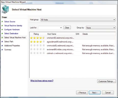
Task: Click the green bullet beside Virtual Machine Identity
Action: tap(2, 25)
